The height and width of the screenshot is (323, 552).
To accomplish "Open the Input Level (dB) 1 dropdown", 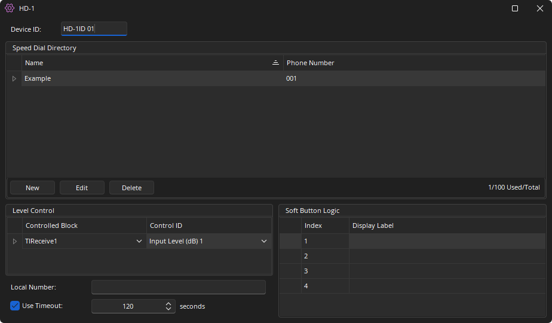I will point(263,241).
